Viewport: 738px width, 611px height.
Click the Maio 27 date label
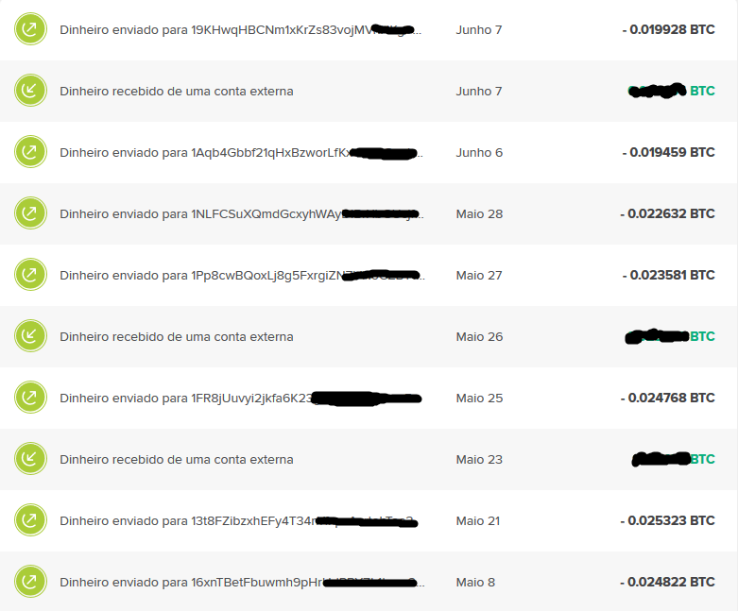click(480, 276)
